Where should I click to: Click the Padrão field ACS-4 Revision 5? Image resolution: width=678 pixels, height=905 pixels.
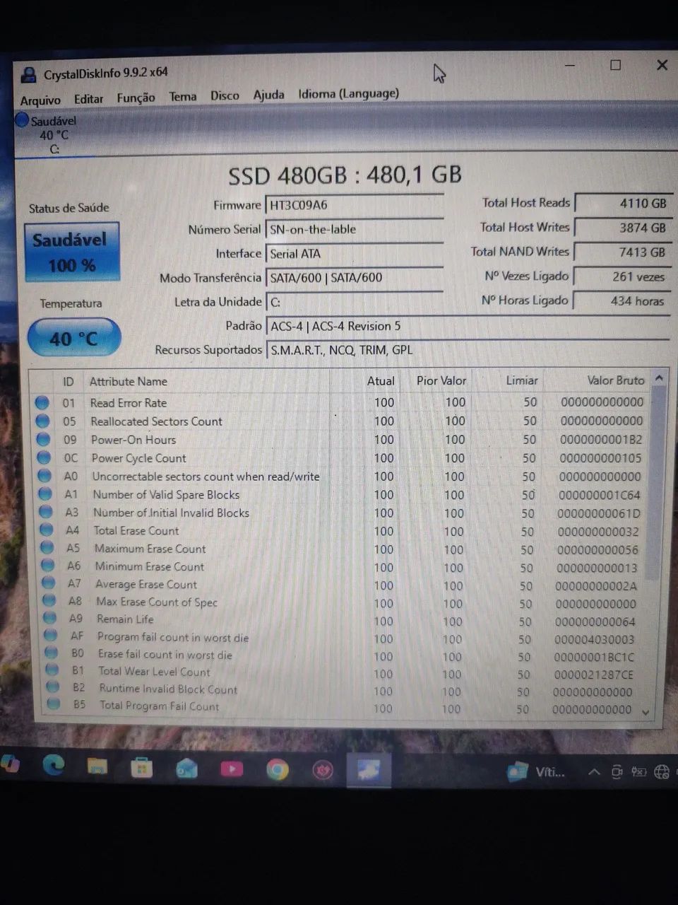pos(466,326)
